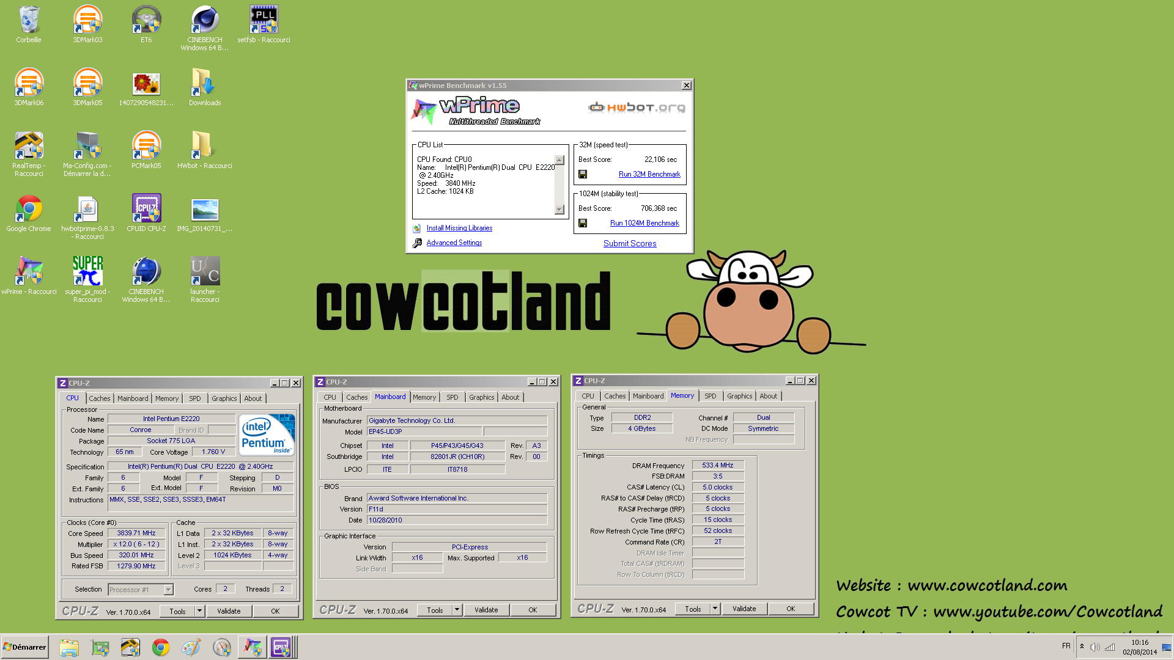
Task: Switch to CPU tab in CPU-Z Memory window
Action: [588, 396]
